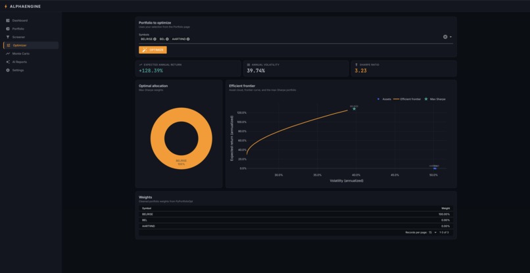Click the Screener funnel icon in sidebar
Image resolution: width=530 pixels, height=273 pixels.
[8, 37]
